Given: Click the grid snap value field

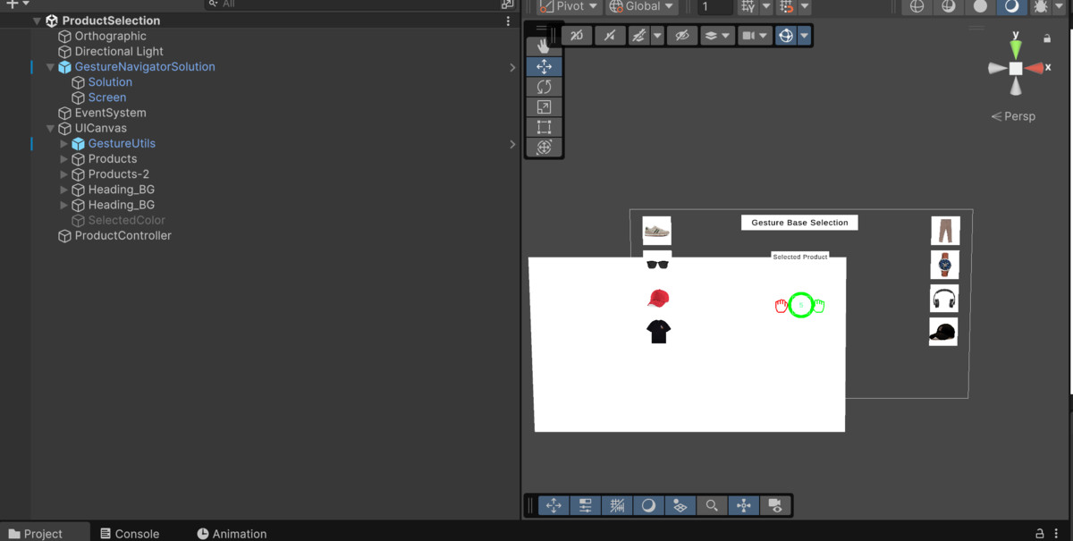Looking at the screenshot, I should pos(714,7).
